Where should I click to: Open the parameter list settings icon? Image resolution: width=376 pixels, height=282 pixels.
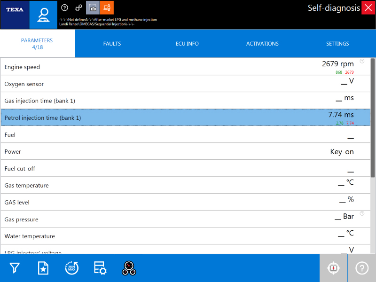pos(100,268)
